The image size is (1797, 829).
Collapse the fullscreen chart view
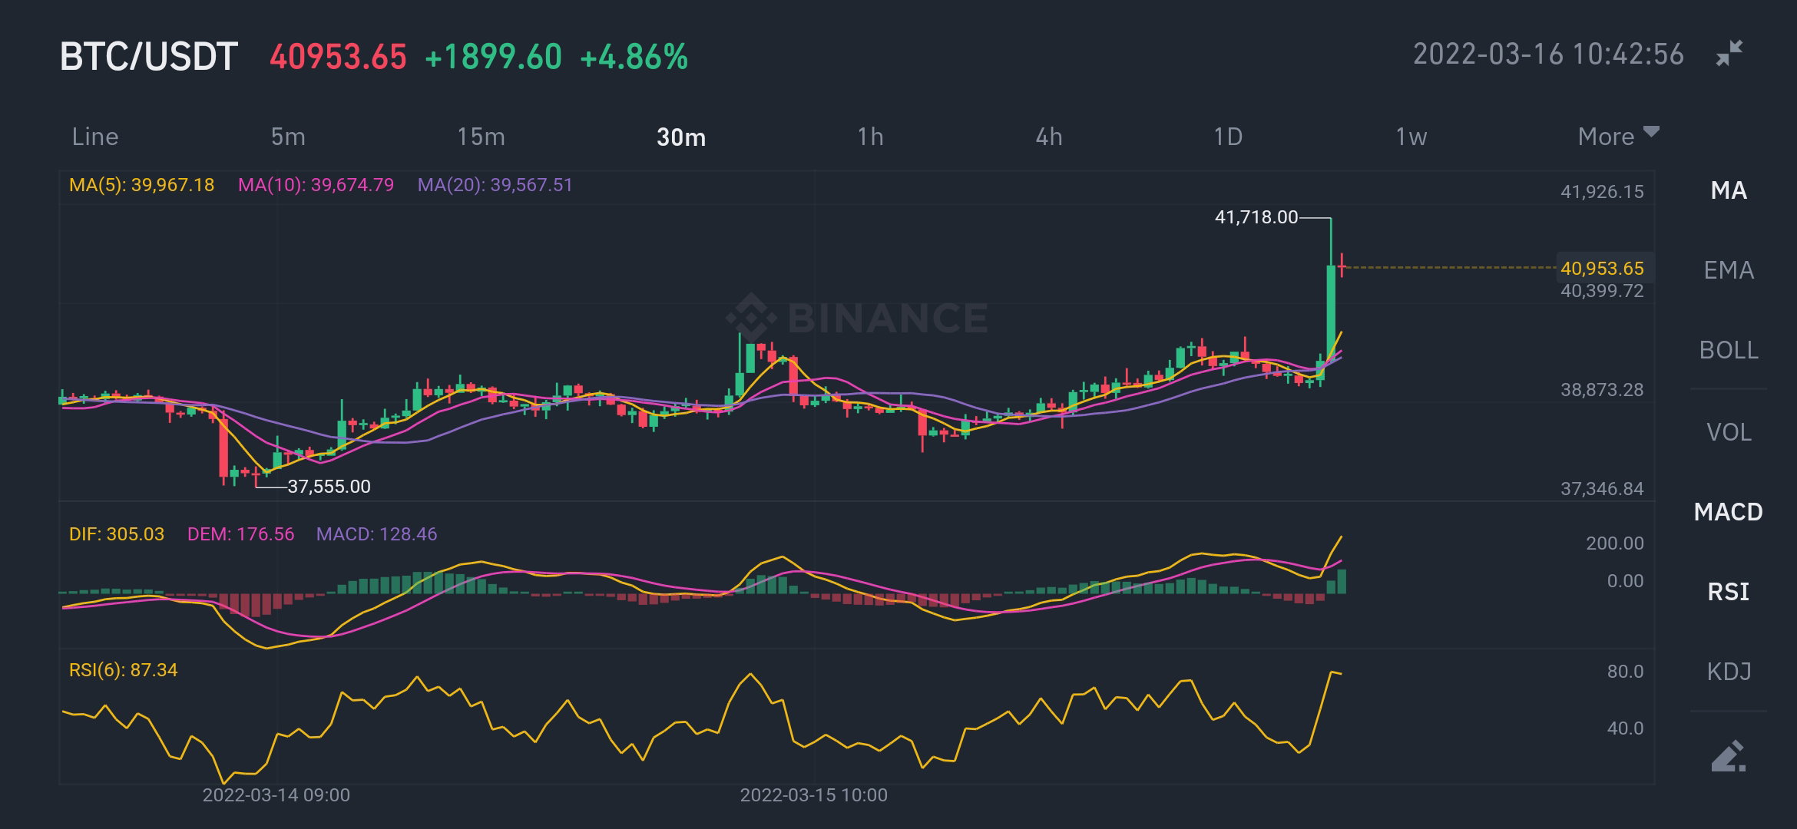1729,54
